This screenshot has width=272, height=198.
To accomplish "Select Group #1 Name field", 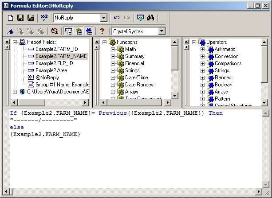I will 62,85.
